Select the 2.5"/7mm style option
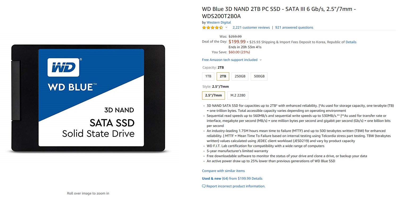398x199 pixels. pyautogui.click(x=213, y=95)
